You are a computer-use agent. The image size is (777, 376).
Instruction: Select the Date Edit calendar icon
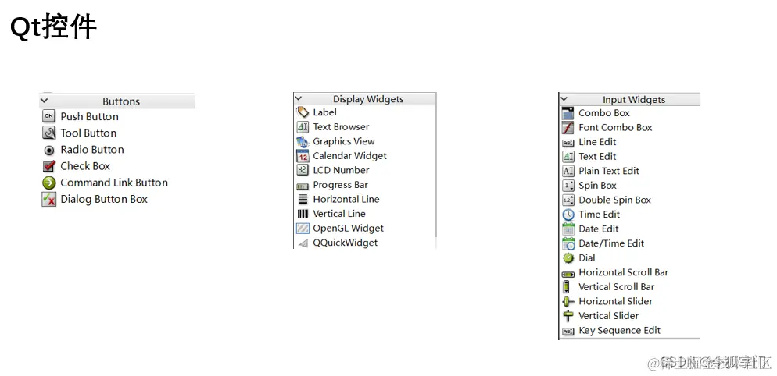[568, 229]
